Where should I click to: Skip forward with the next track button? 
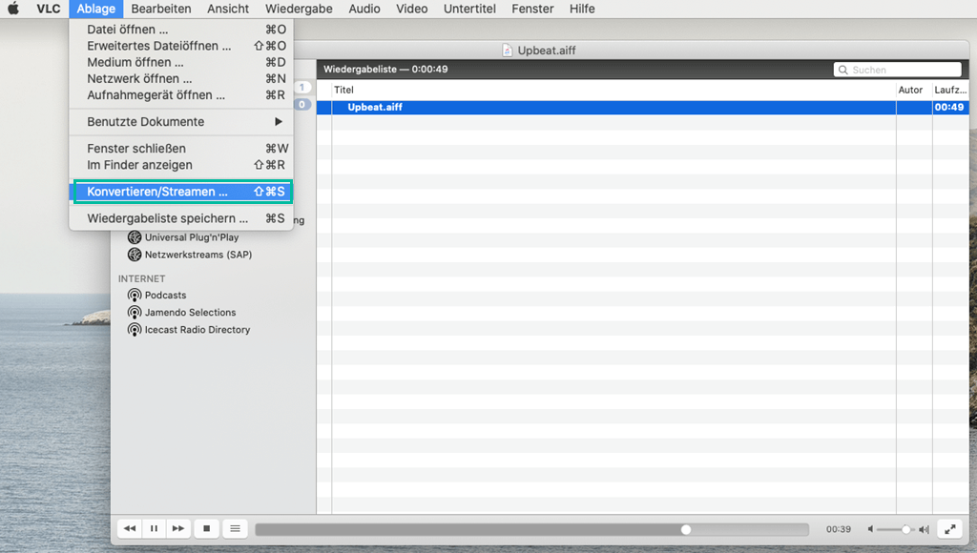coord(178,529)
